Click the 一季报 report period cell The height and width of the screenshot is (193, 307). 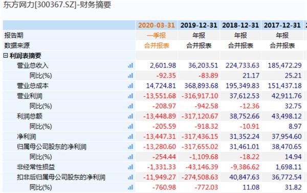tap(157, 36)
